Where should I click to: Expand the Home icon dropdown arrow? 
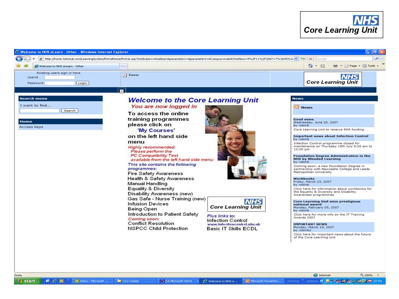point(316,66)
